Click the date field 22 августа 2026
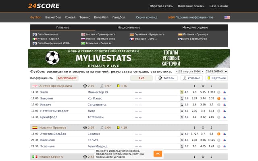 pyautogui.click(x=189, y=72)
